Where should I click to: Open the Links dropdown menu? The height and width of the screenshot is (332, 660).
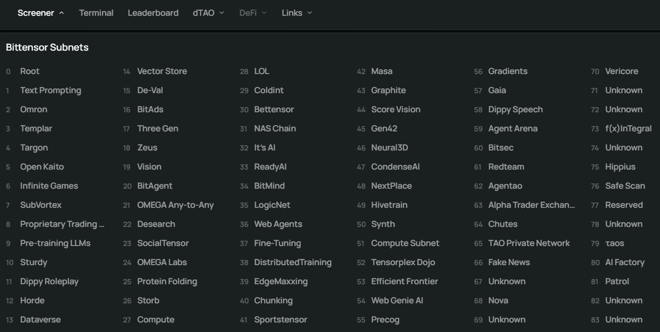tap(296, 13)
